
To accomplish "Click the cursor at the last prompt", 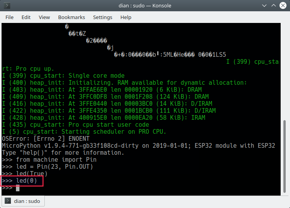I will [x=18, y=188].
